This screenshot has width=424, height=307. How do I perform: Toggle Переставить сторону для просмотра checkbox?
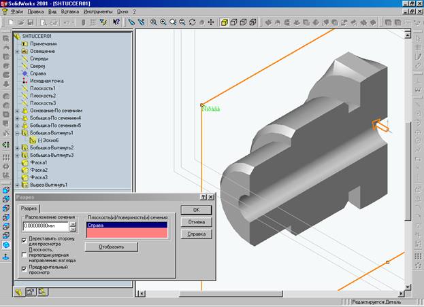pos(25,240)
